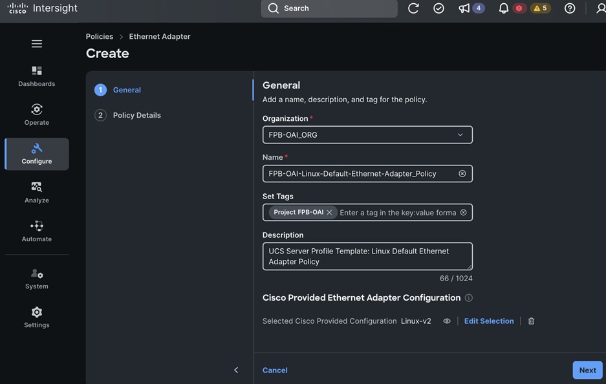Click the announcements count badge 4
Viewport: 606px width, 384px height.
(479, 8)
